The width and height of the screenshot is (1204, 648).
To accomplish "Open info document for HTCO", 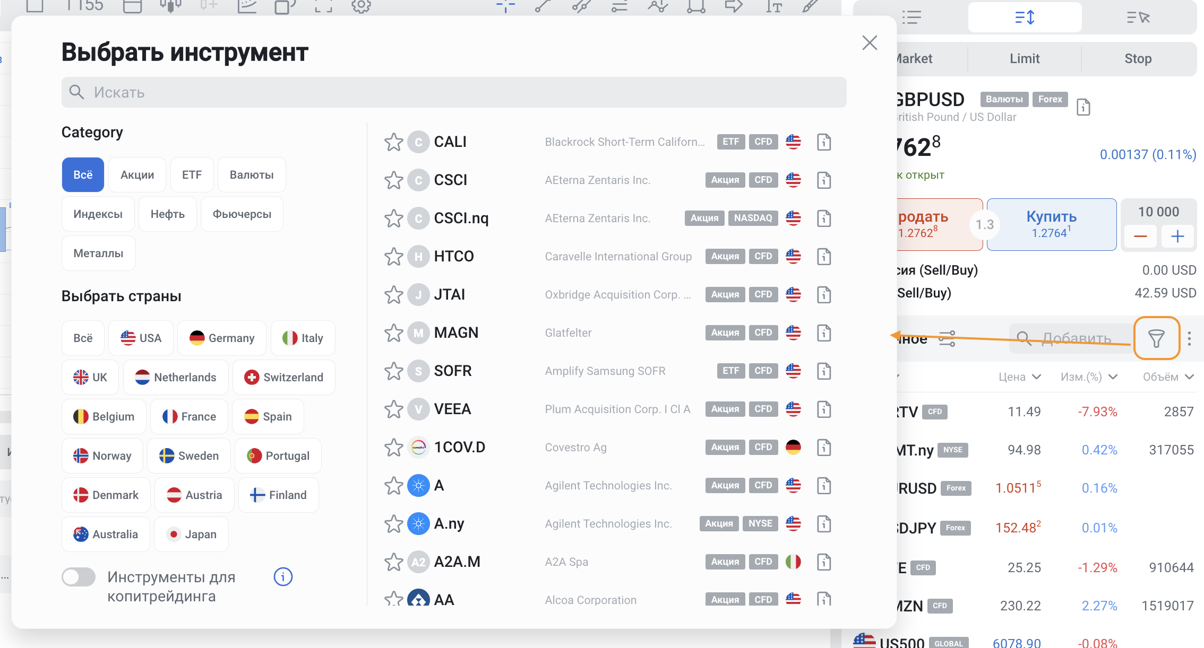I will click(823, 257).
